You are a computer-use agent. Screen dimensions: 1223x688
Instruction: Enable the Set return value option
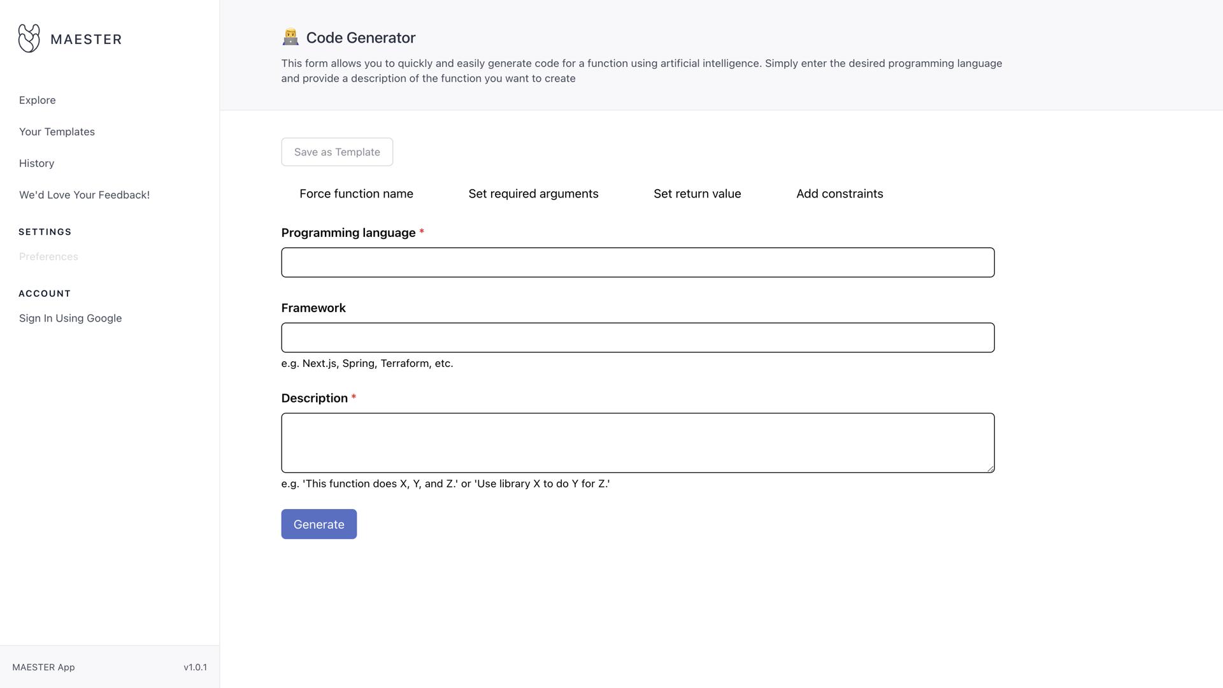coord(697,194)
